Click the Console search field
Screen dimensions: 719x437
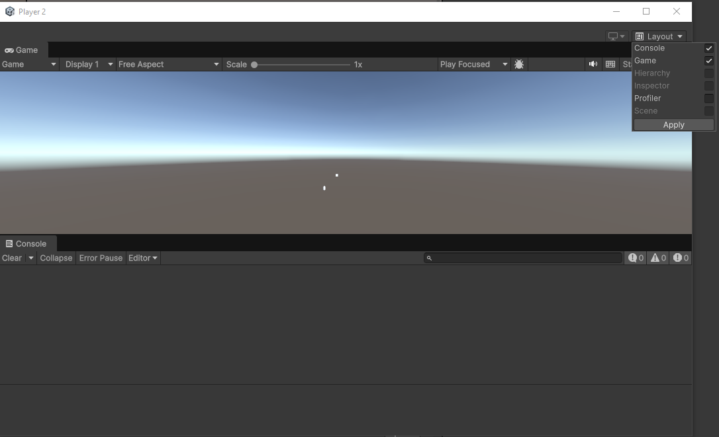[523, 258]
